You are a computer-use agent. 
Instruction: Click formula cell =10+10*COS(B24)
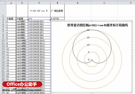point(39,79)
